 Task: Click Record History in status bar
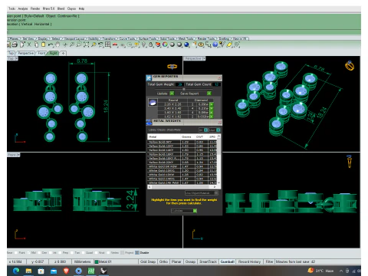(x=249, y=261)
